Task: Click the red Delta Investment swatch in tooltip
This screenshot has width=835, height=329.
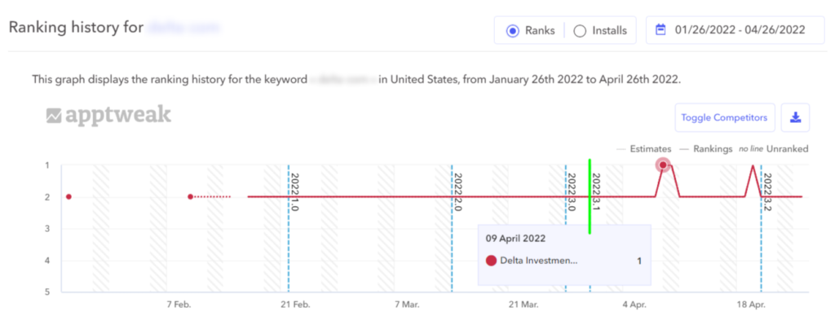Action: 491,261
